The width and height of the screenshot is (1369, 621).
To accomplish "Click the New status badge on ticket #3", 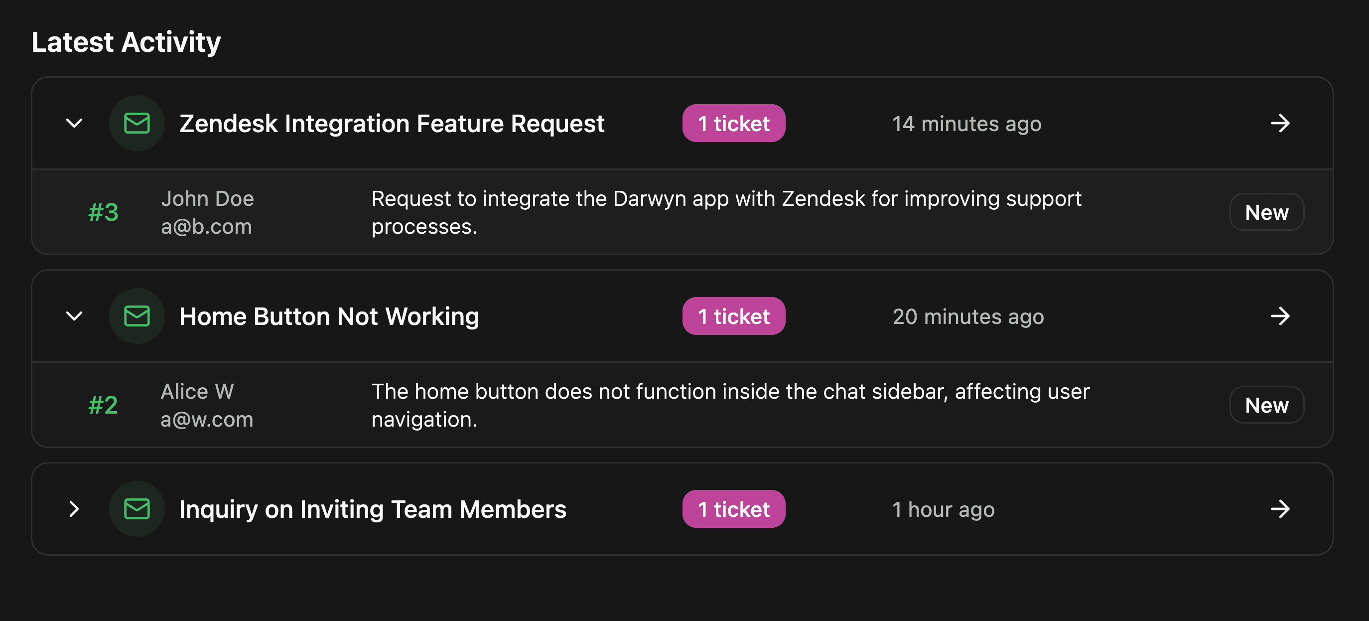I will pyautogui.click(x=1266, y=213).
